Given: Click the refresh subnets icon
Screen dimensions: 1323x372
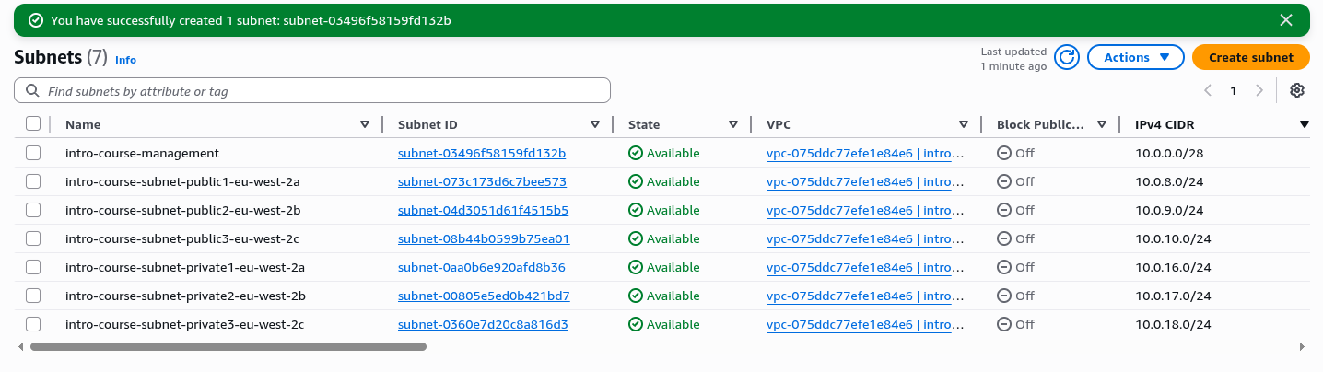Looking at the screenshot, I should point(1067,57).
